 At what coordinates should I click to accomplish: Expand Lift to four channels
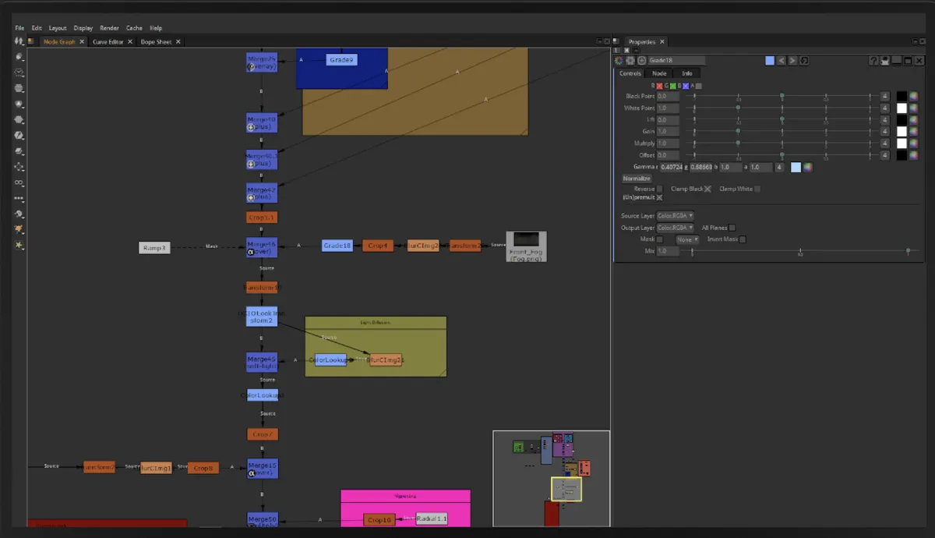click(x=884, y=120)
